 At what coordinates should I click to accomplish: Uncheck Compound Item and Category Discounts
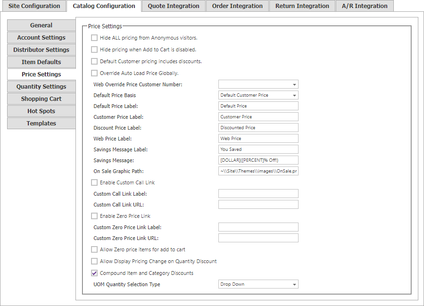coord(94,273)
